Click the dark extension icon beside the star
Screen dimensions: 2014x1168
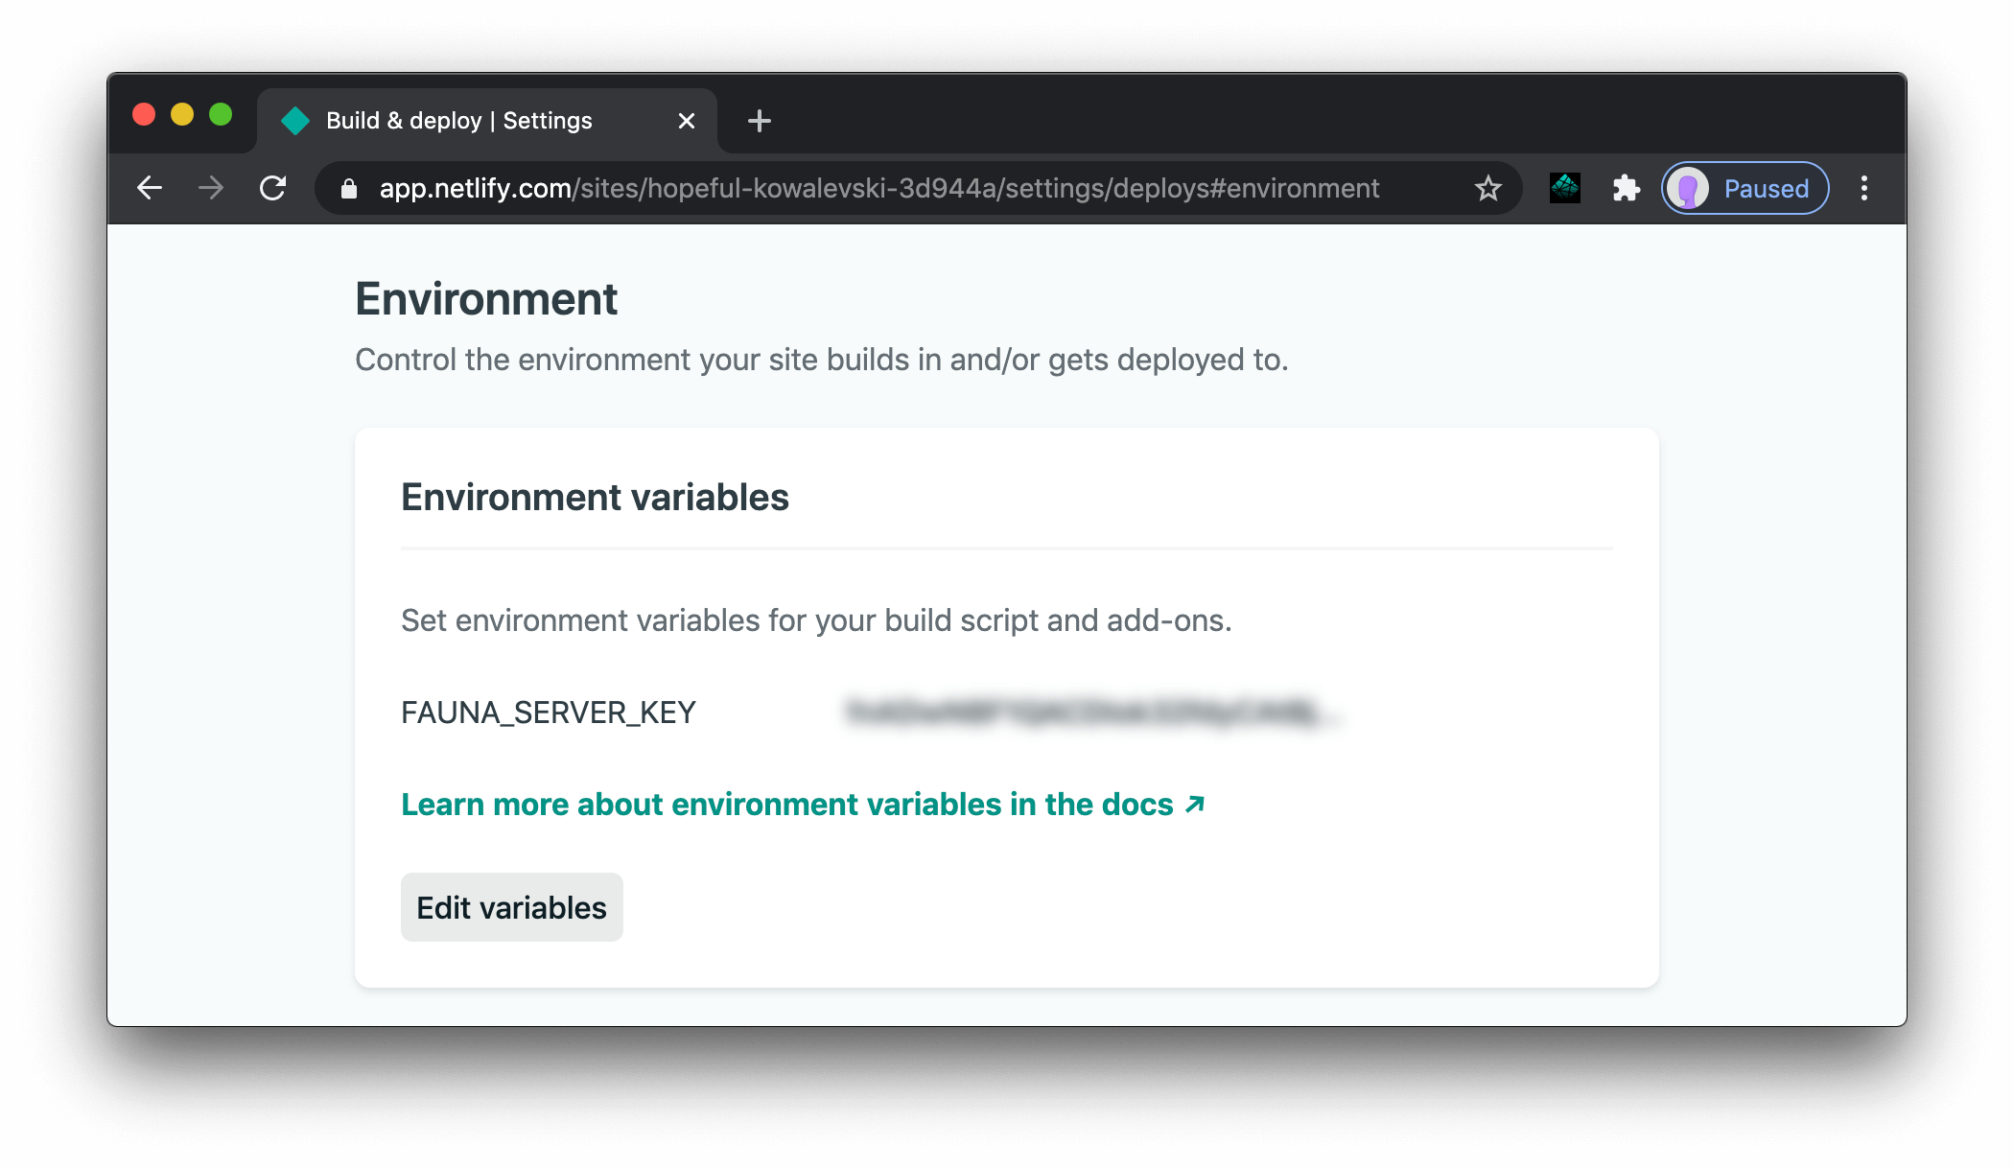(x=1563, y=188)
